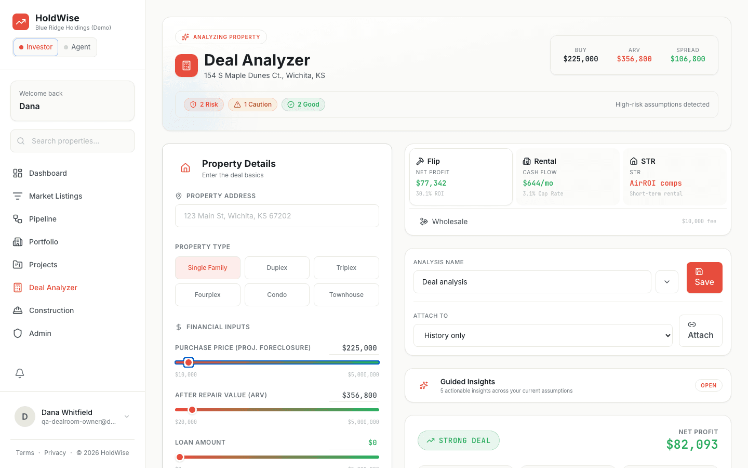Click the Portfolio building icon
Image resolution: width=748 pixels, height=468 pixels.
click(x=18, y=242)
